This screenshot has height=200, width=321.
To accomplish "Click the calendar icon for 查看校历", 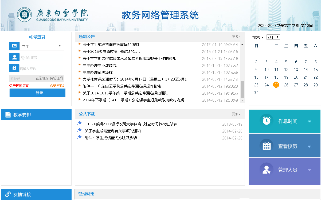I will click(266, 146).
